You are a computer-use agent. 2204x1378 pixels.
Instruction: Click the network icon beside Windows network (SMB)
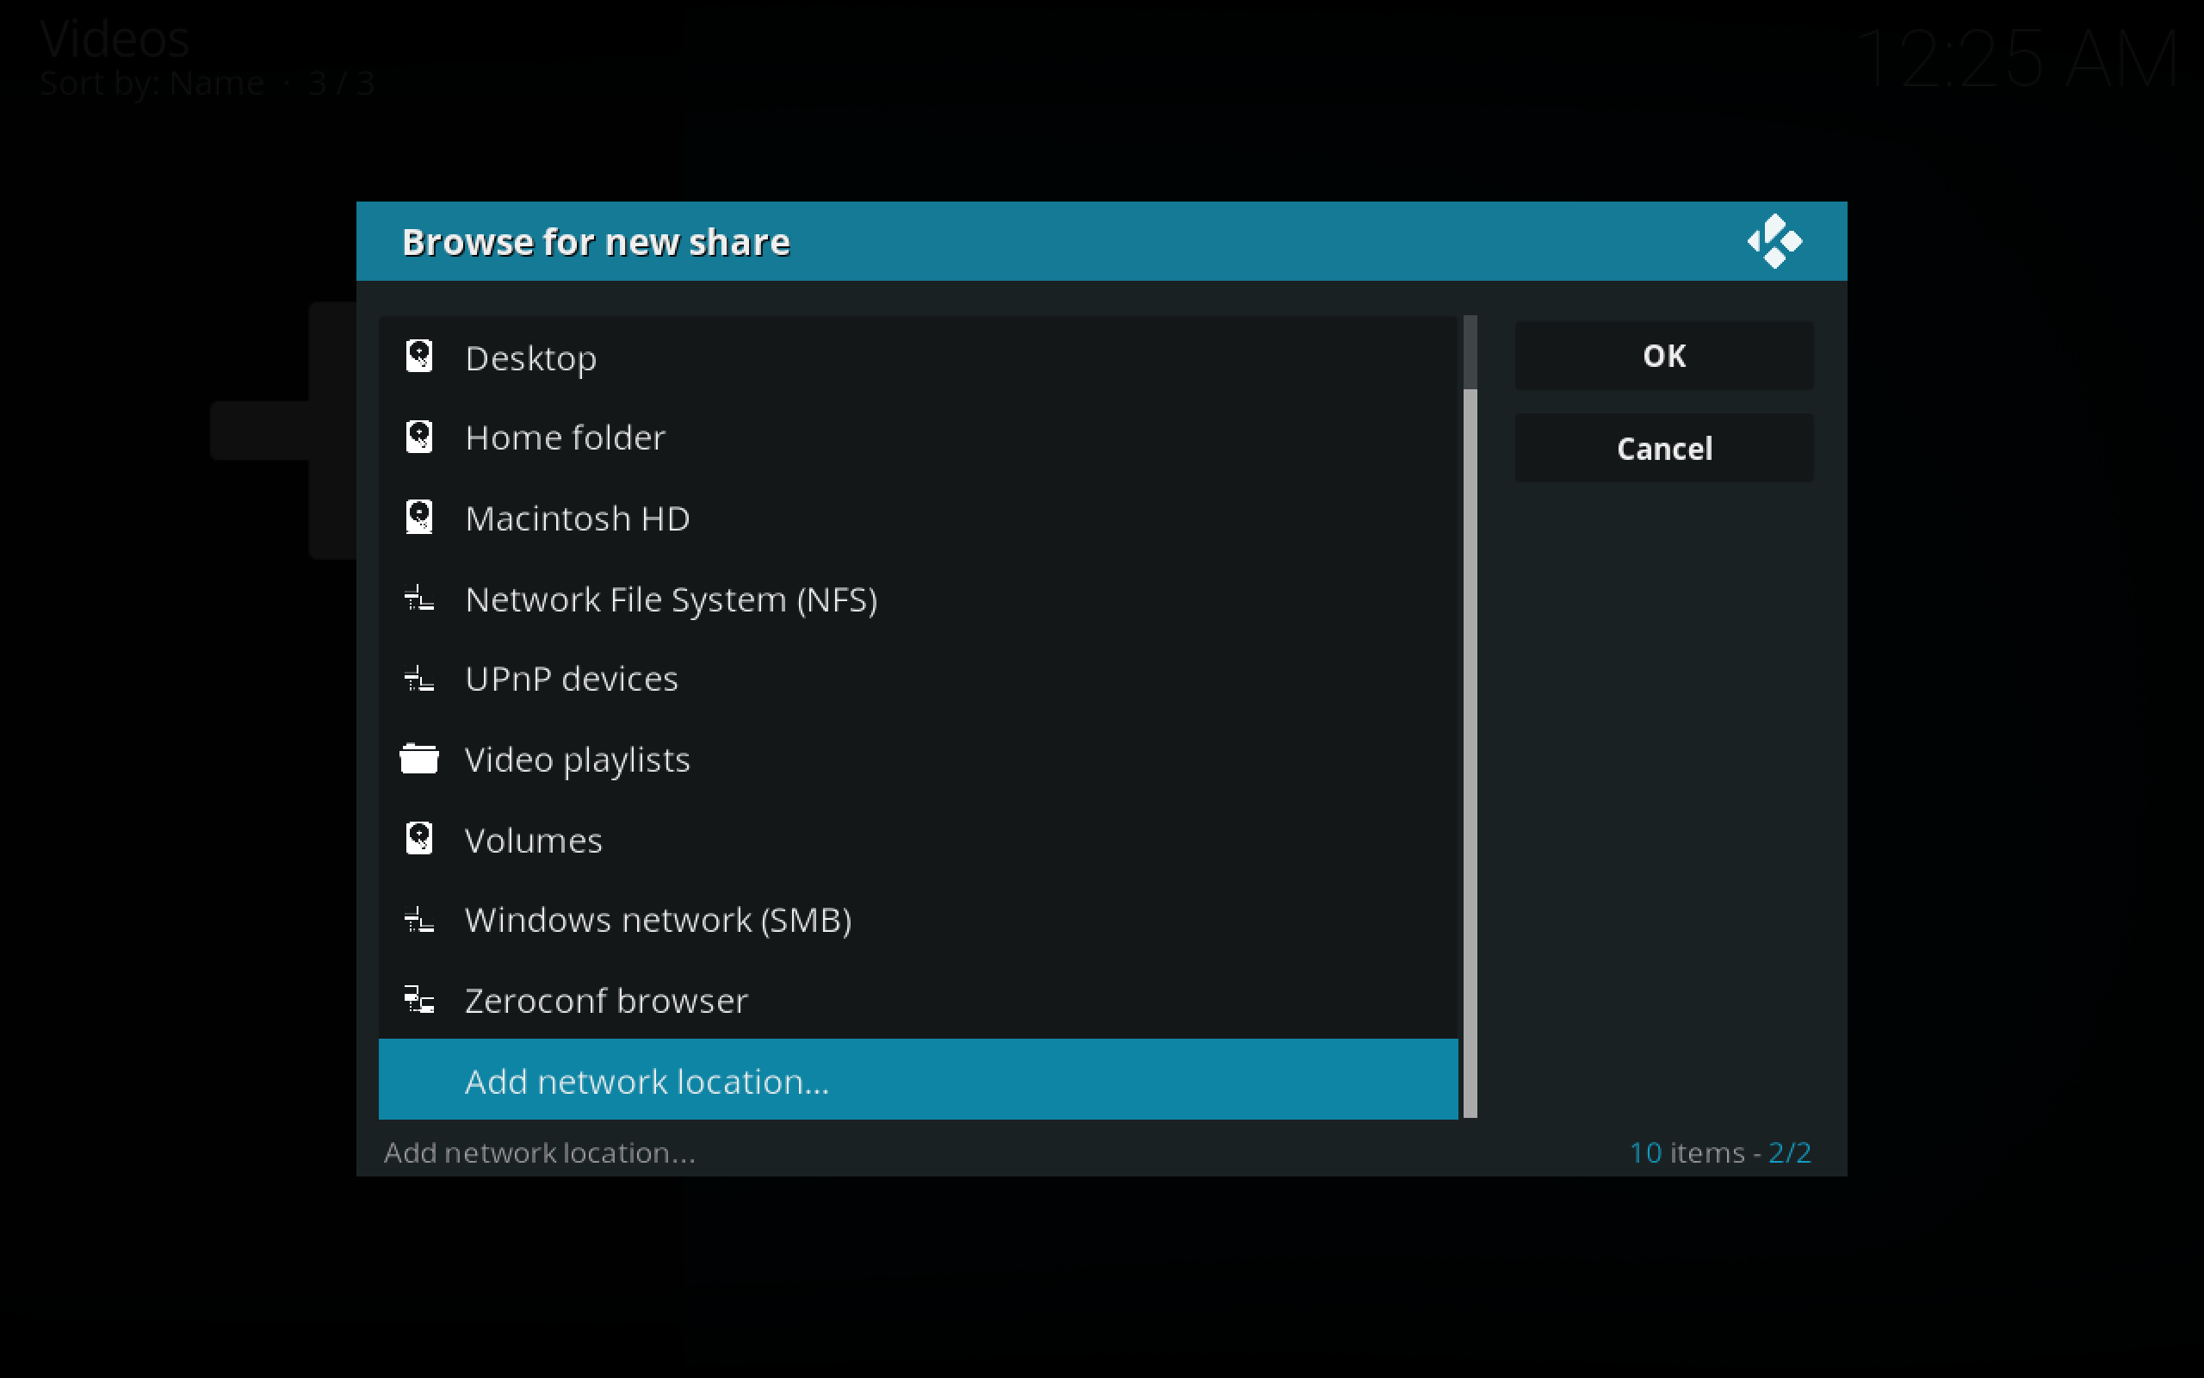[x=420, y=919]
